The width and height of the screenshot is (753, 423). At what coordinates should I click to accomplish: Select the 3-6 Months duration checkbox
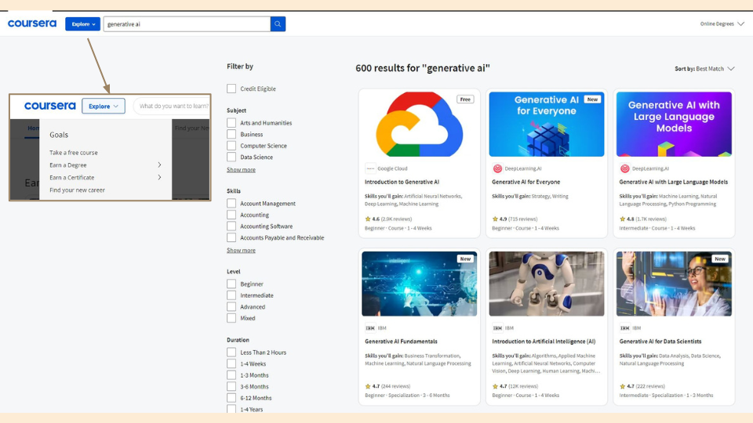pyautogui.click(x=231, y=386)
